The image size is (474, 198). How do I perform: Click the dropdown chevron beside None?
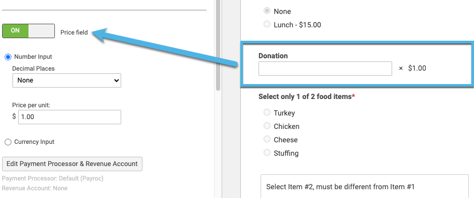(116, 80)
